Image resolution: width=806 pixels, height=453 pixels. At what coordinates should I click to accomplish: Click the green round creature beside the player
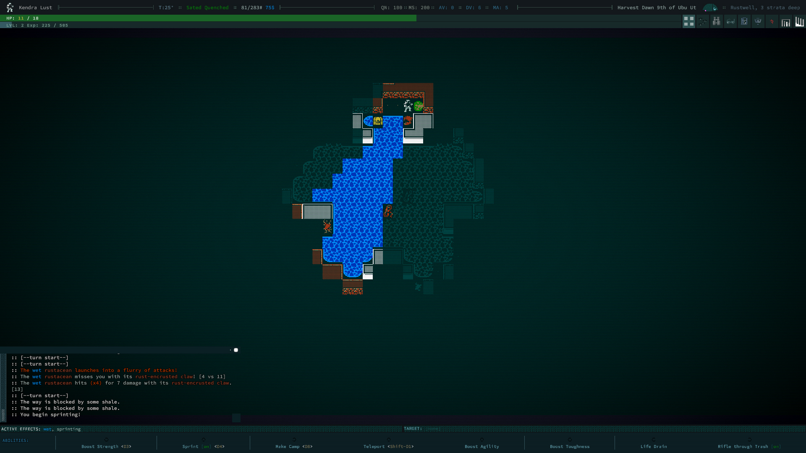pyautogui.click(x=418, y=106)
